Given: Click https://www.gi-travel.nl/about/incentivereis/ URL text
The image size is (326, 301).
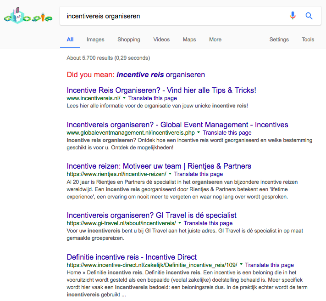Looking at the screenshot, I should pos(121,223).
